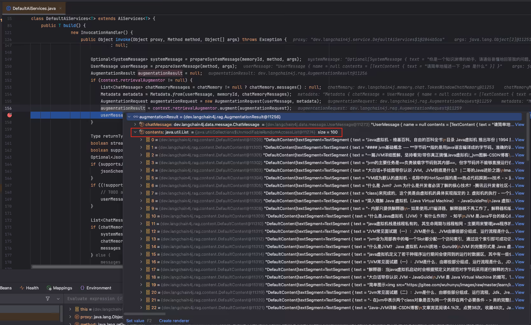531x325 pixels.
Task: Expand list element 16 in contents
Action: 141,262
